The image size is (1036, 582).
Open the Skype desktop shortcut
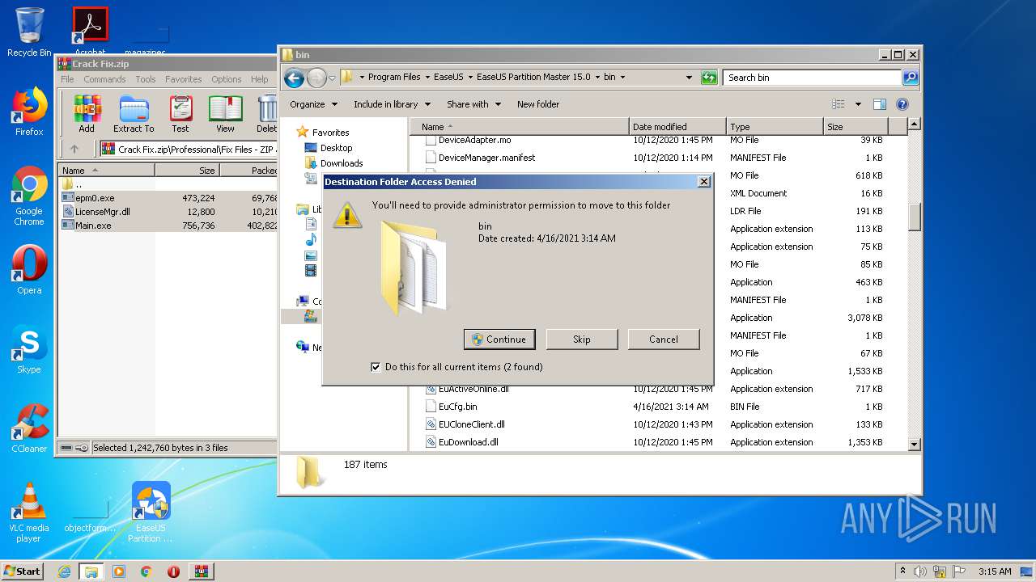tap(29, 350)
